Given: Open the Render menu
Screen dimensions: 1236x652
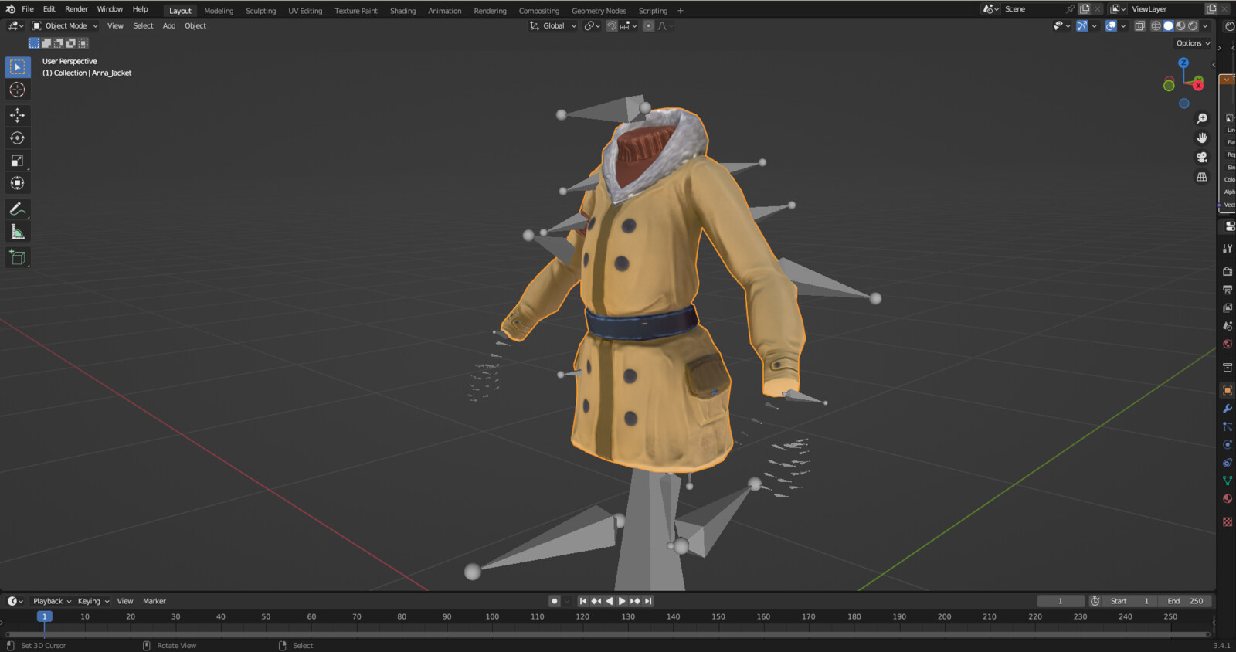Looking at the screenshot, I should (x=76, y=9).
